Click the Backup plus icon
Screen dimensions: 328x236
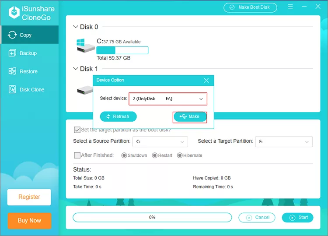click(x=12, y=53)
